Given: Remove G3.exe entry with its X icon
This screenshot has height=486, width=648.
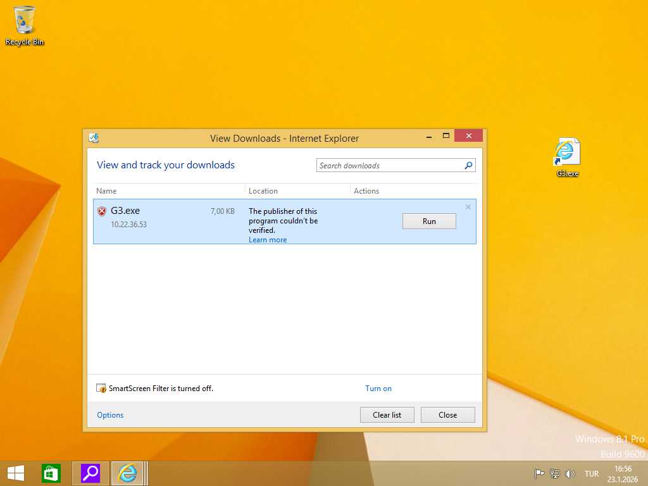Looking at the screenshot, I should tap(468, 207).
